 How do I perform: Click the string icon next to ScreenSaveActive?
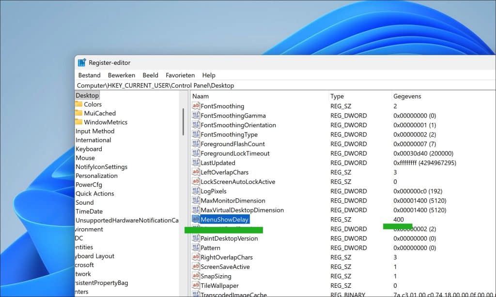click(x=196, y=267)
